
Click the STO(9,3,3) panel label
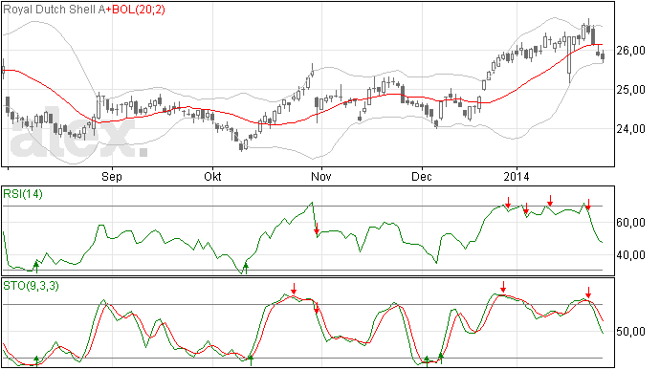(x=32, y=286)
